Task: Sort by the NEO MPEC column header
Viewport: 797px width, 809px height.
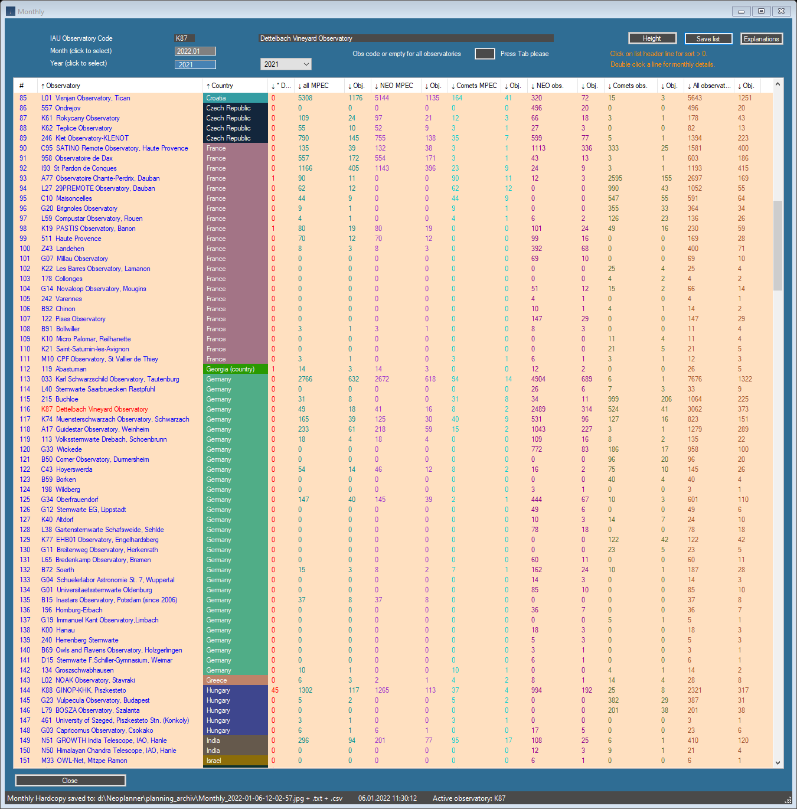Action: pos(397,86)
